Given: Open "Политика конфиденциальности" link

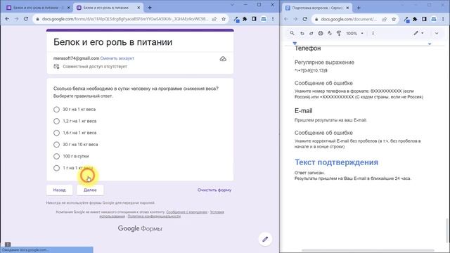Looking at the screenshot, I should (154, 216).
